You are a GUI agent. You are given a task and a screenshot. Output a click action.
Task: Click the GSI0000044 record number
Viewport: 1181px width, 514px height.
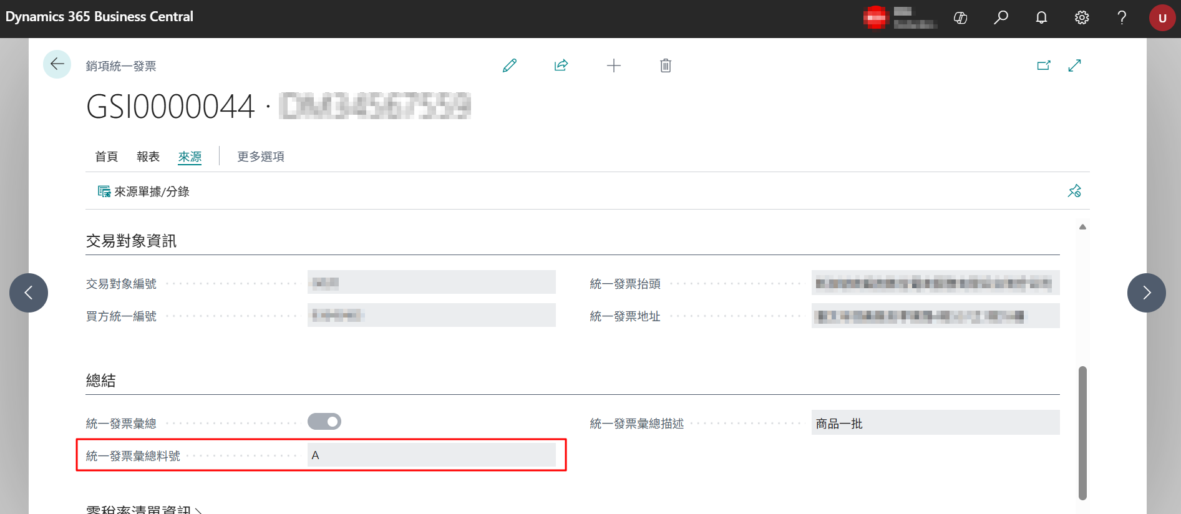pyautogui.click(x=170, y=106)
